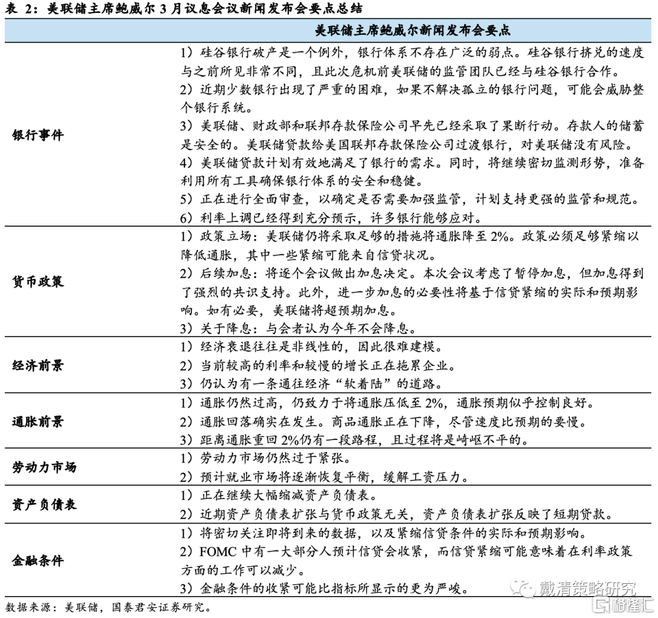Click the line "1）硅谷银行破产是一个例外"
The image size is (658, 618).
[x=412, y=53]
